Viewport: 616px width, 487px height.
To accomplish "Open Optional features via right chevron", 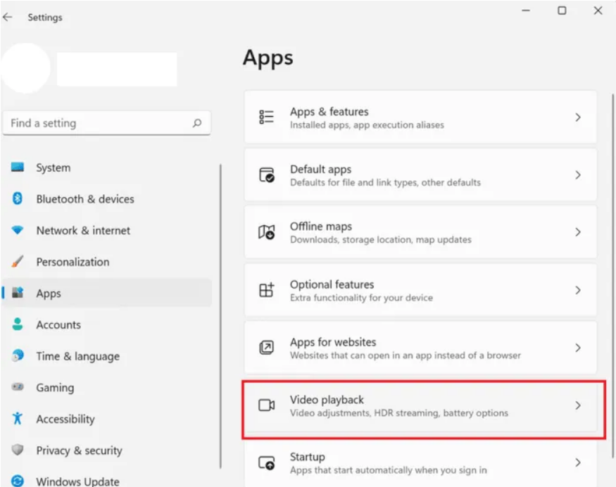I will 578,290.
